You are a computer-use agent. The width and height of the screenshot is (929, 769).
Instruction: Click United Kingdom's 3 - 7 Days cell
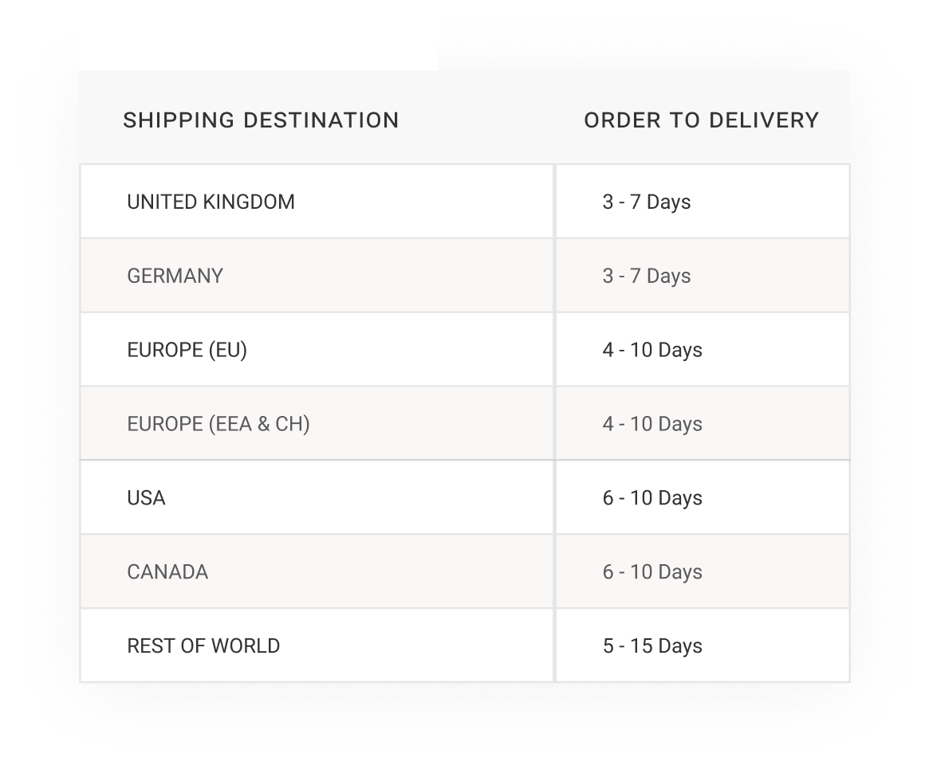point(703,202)
